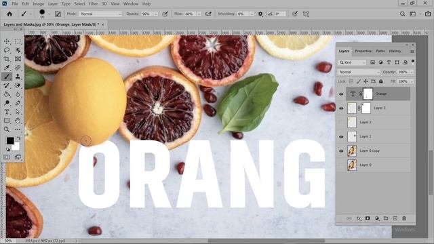Open the brush Opacity dropdown arrow
434x244 pixels.
pos(156,14)
